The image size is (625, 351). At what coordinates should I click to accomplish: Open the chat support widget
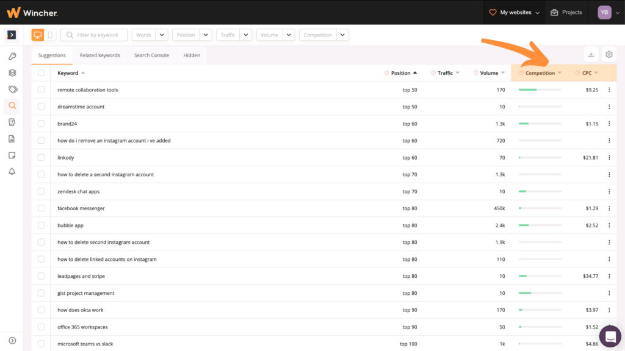(x=610, y=336)
